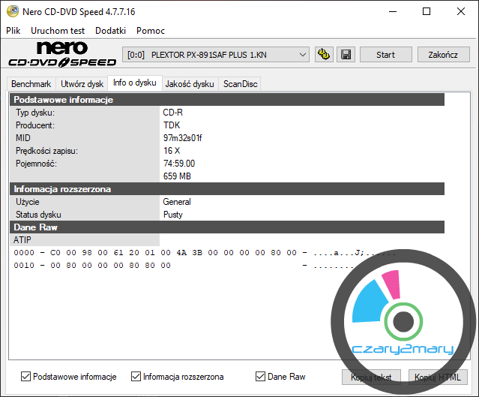Click the Zakończ button
Viewport: 479px width, 397px height.
tap(442, 55)
